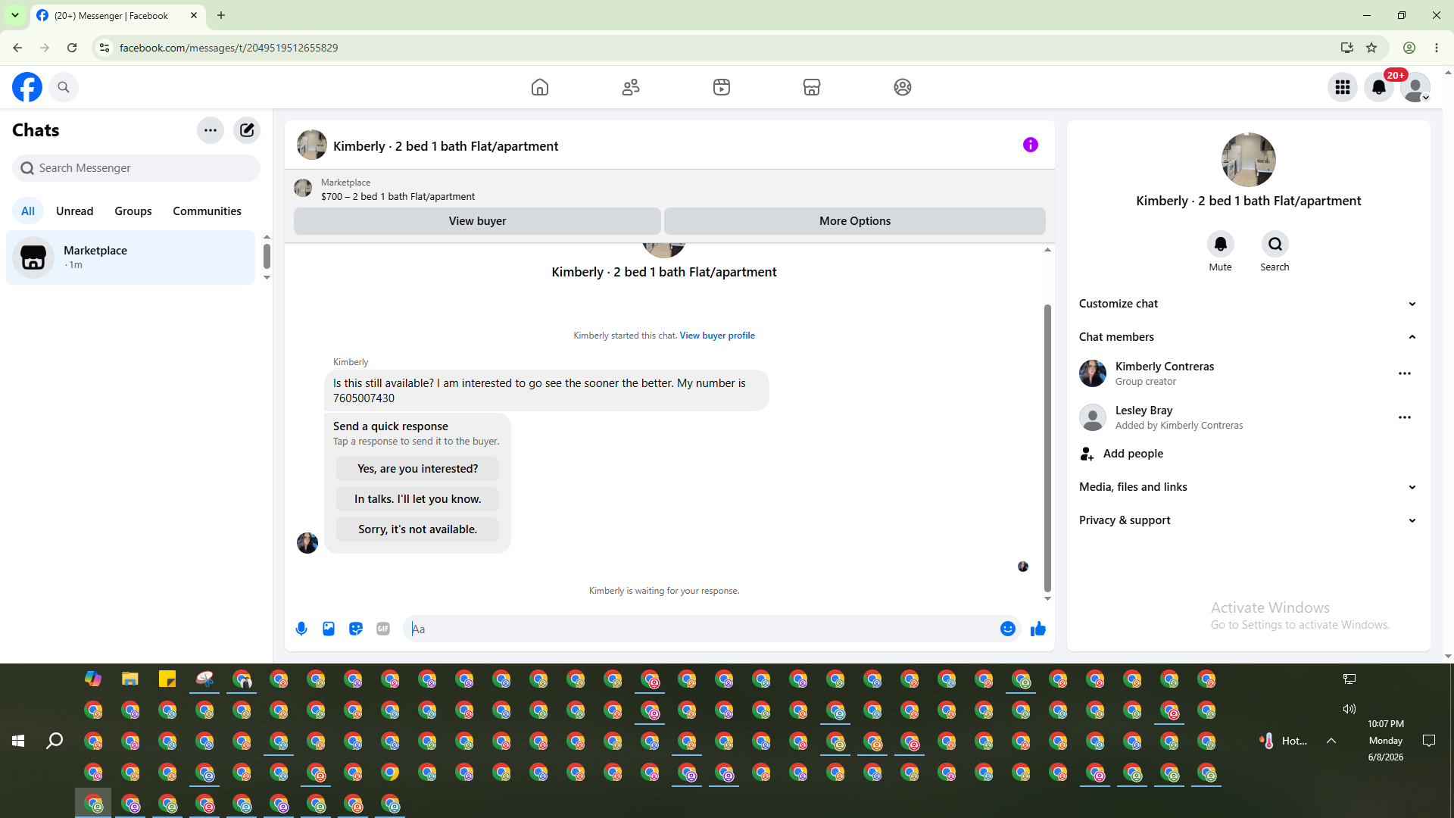
Task: Open the account profile avatar menu
Action: 1415,87
